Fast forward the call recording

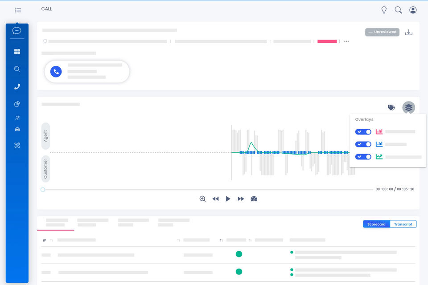coord(241,199)
